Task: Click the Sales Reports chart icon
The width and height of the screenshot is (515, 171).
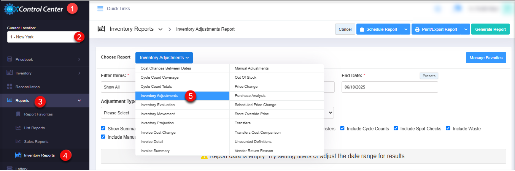Action: click(18, 141)
